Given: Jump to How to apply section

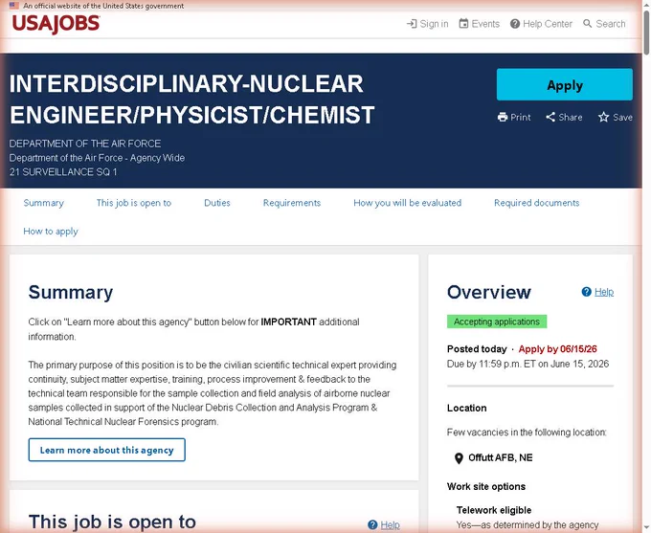Looking at the screenshot, I should 51,232.
